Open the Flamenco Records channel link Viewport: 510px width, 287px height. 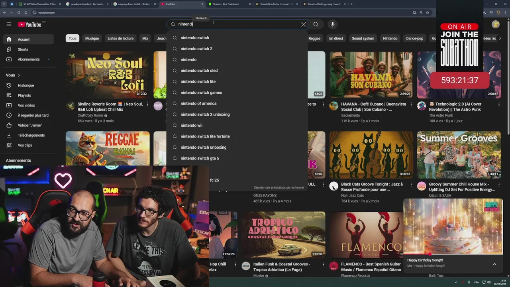pyautogui.click(x=355, y=275)
